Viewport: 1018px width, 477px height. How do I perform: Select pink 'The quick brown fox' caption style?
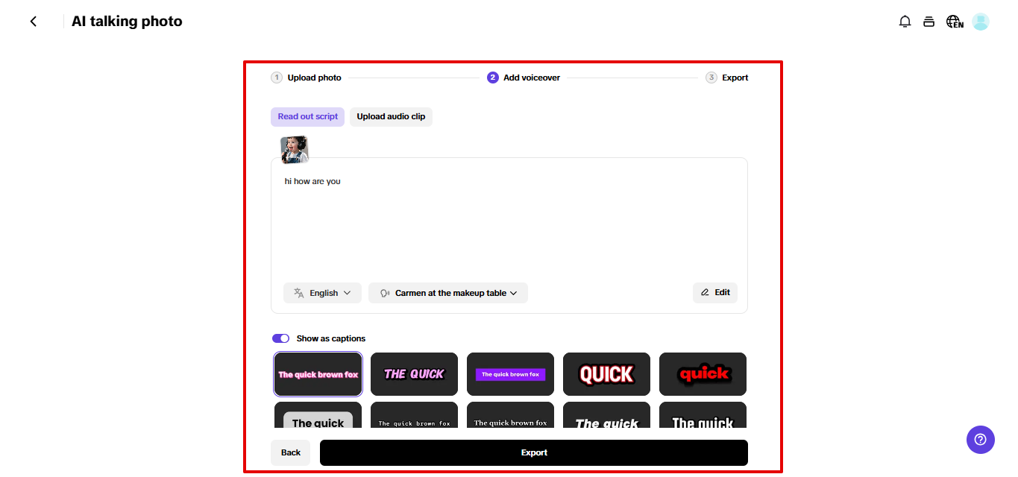click(318, 374)
